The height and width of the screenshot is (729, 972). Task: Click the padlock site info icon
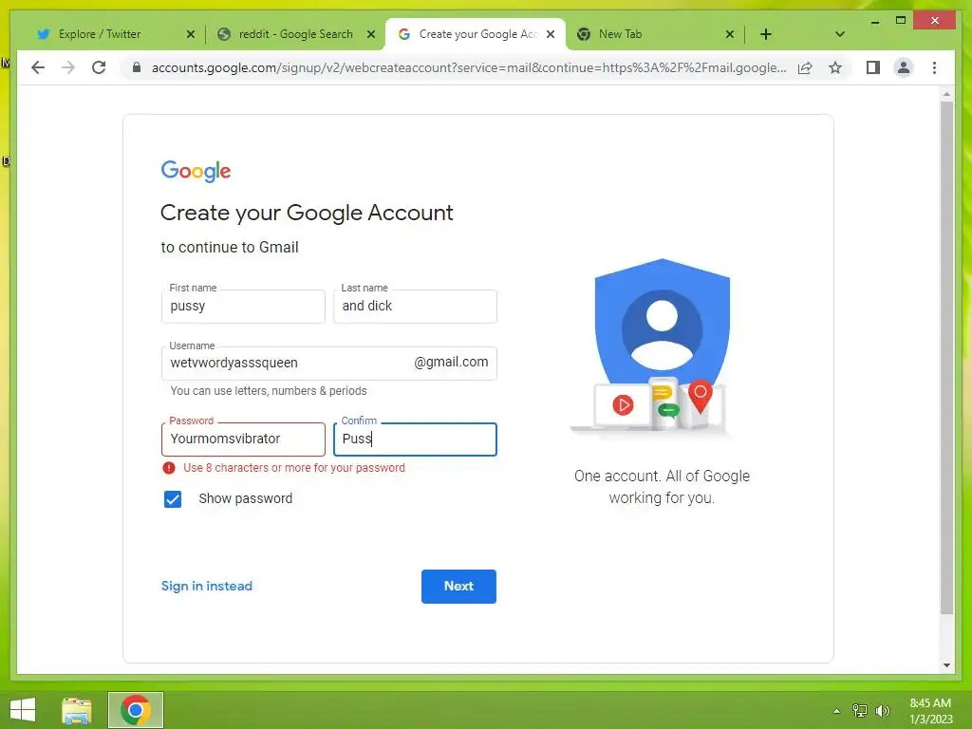(x=137, y=67)
